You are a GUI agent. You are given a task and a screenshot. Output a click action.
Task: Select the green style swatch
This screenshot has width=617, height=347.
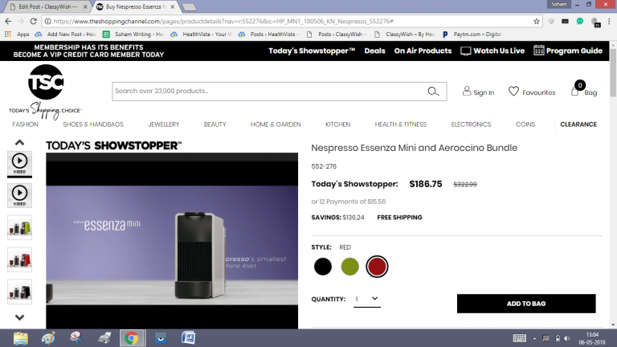click(x=349, y=267)
